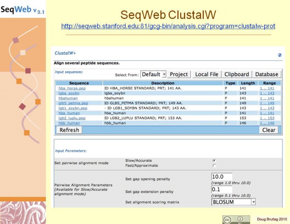The image size is (290, 224).
Task: Click the help question mark icon
Action: [x=280, y=55]
